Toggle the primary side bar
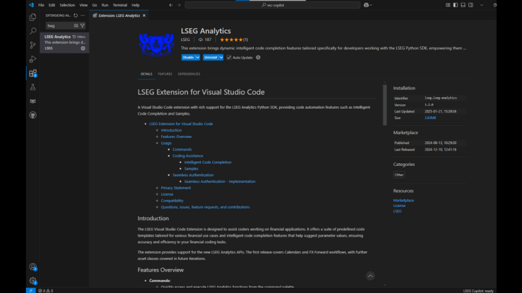Viewport: 522px width, 293px height. click(455, 5)
